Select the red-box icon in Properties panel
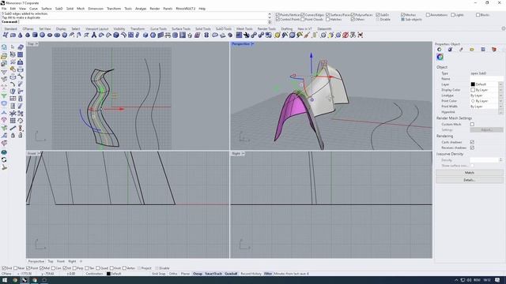The width and height of the screenshot is (506, 284). [x=494, y=49]
